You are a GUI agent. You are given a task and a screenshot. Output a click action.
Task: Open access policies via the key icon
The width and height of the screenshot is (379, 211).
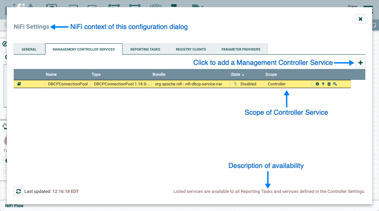(335, 84)
